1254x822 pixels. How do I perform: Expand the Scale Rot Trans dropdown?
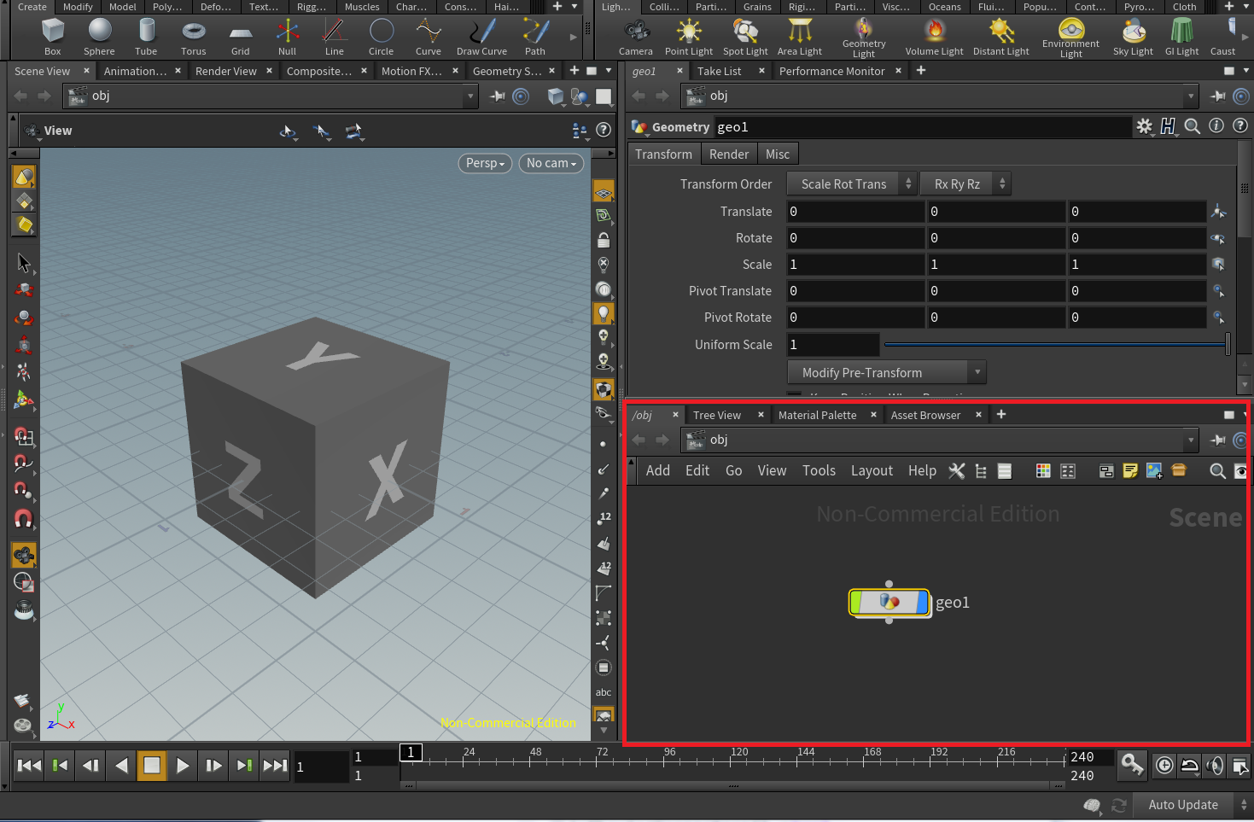click(851, 184)
